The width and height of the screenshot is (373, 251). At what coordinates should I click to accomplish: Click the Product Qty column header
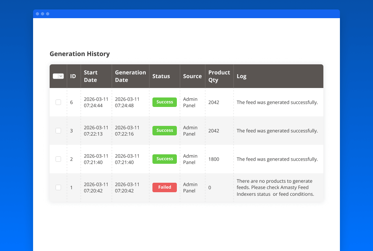[x=219, y=76]
